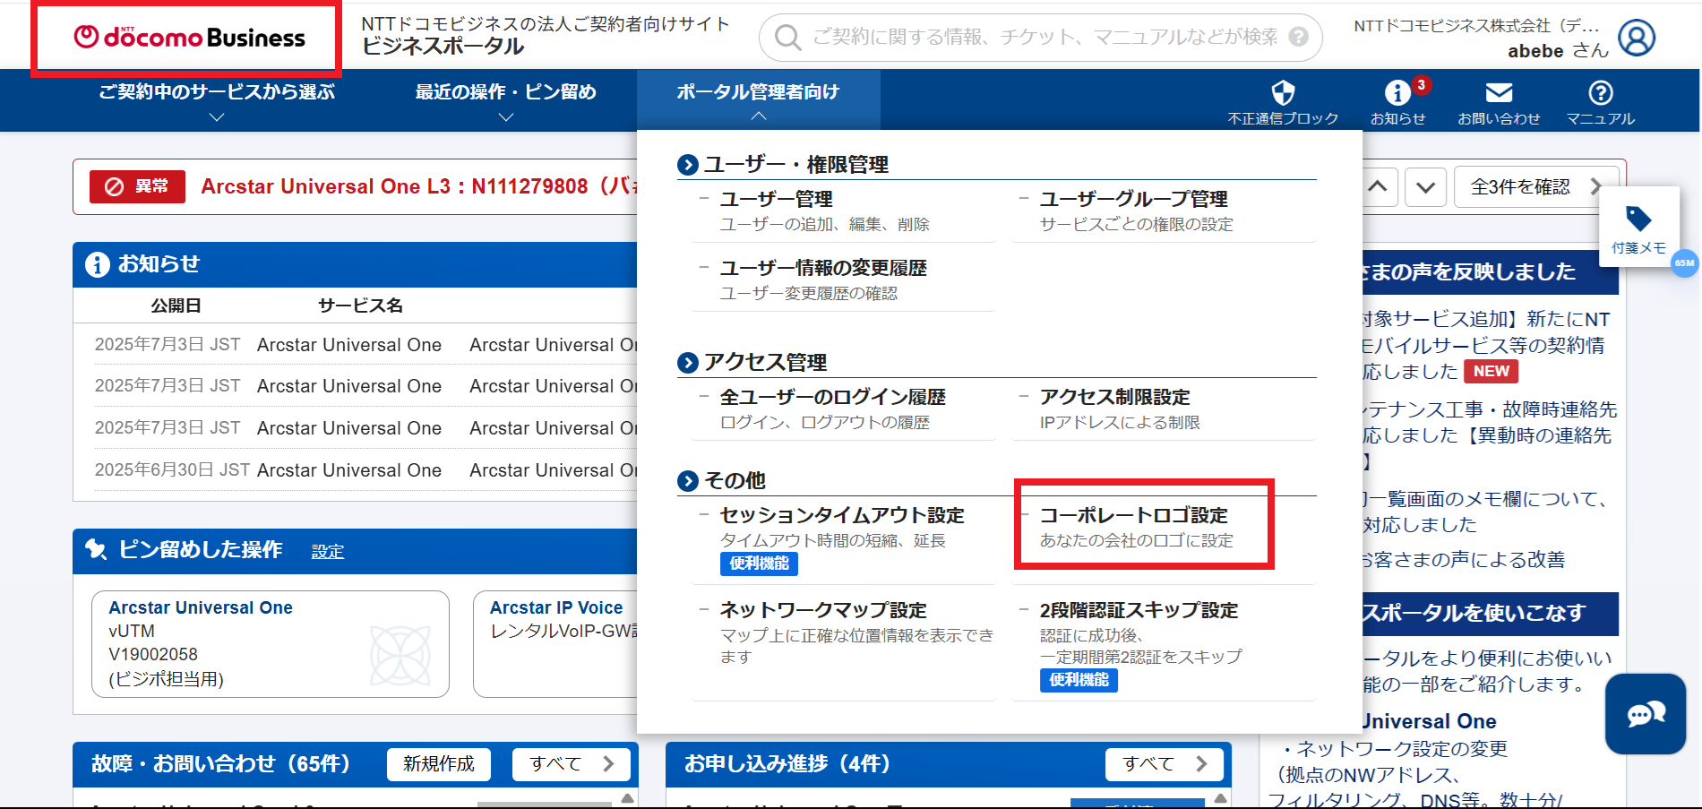Viewport: 1702px width, 809px height.
Task: Click すべて button in 故障・お問い合わせ panel
Action: (572, 764)
